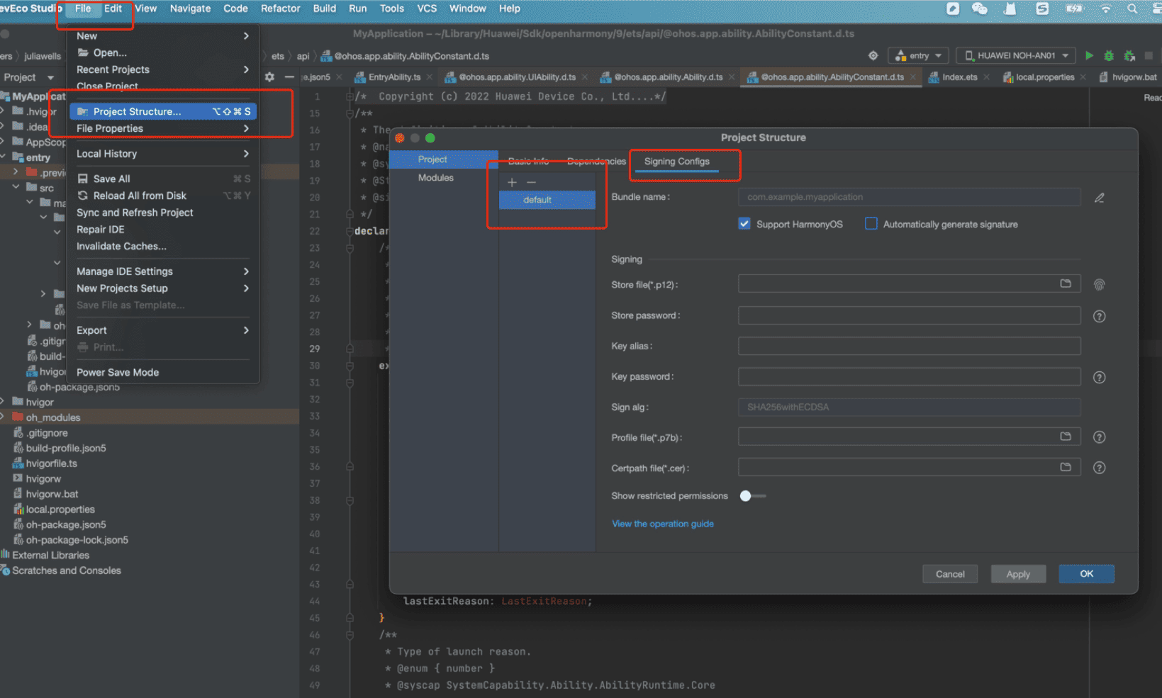Open WeChat from the menu bar
The width and height of the screenshot is (1162, 698).
click(980, 9)
